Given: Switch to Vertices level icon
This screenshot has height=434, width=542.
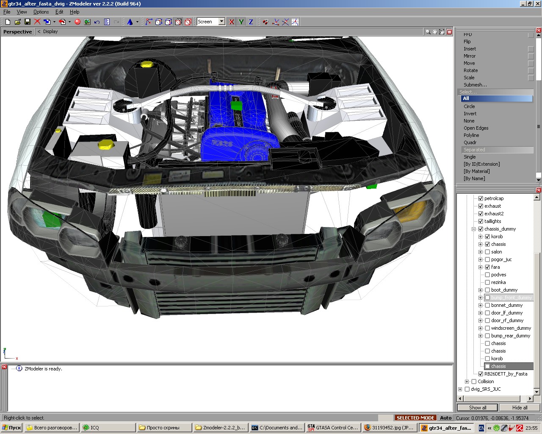Looking at the screenshot, I should [x=149, y=22].
